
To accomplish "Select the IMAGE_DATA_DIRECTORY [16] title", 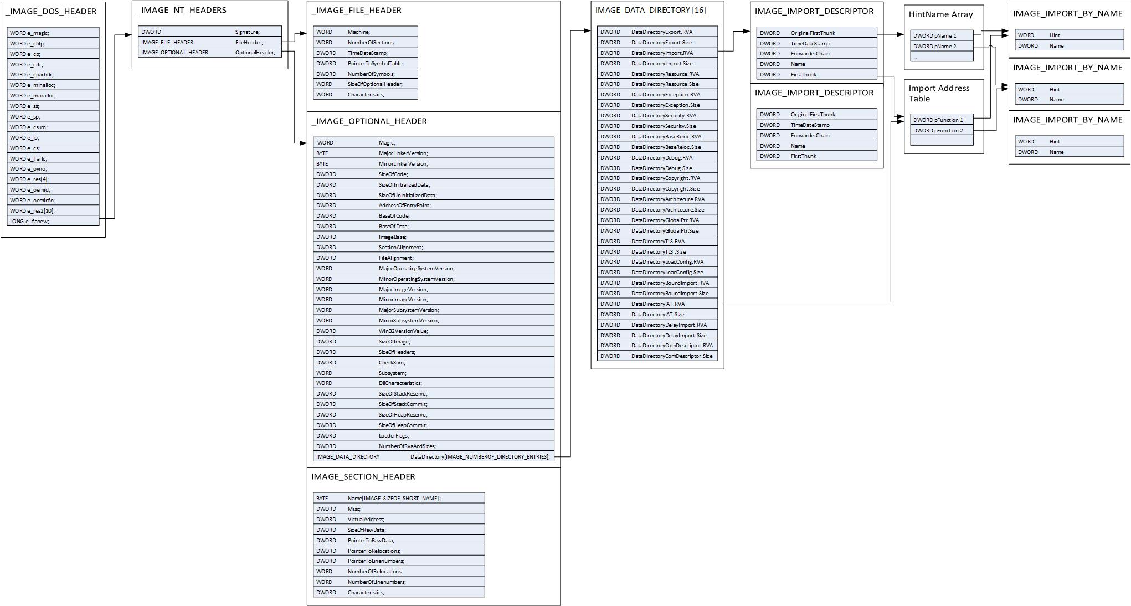I will click(650, 10).
